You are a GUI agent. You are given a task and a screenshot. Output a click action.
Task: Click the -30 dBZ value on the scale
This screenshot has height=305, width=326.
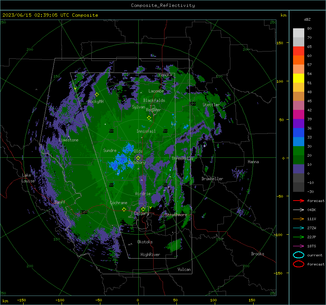pos(310,191)
